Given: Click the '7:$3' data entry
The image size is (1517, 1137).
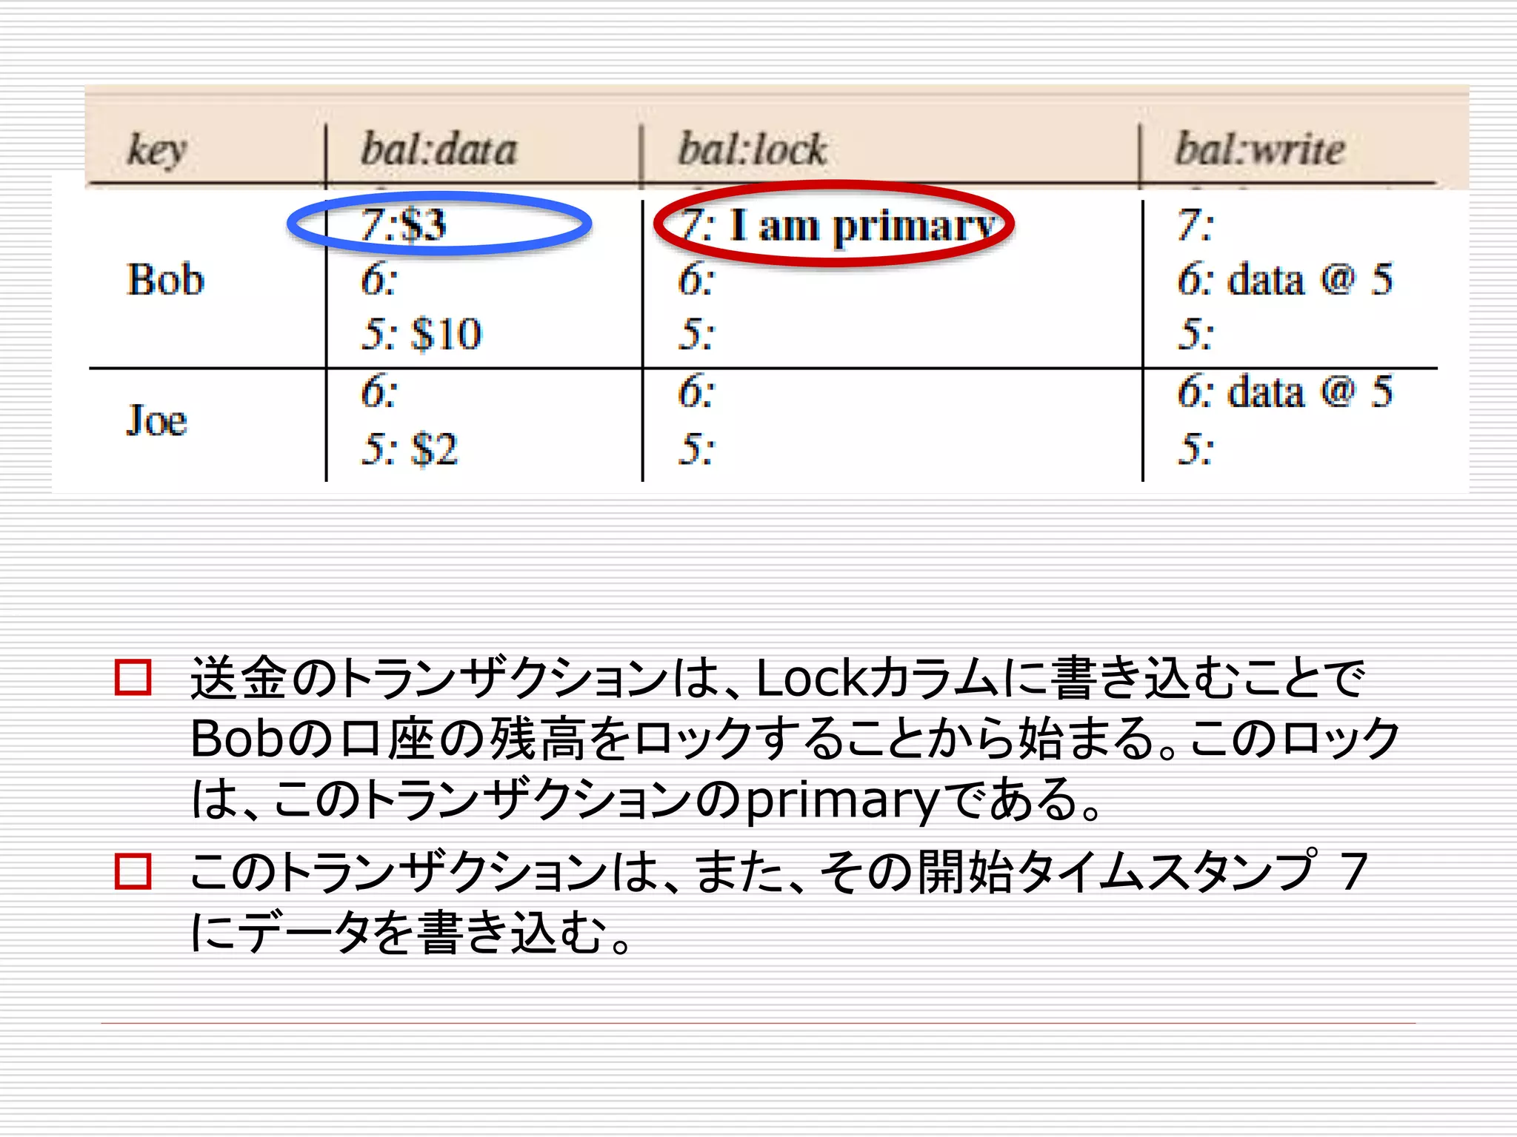Looking at the screenshot, I should (404, 224).
